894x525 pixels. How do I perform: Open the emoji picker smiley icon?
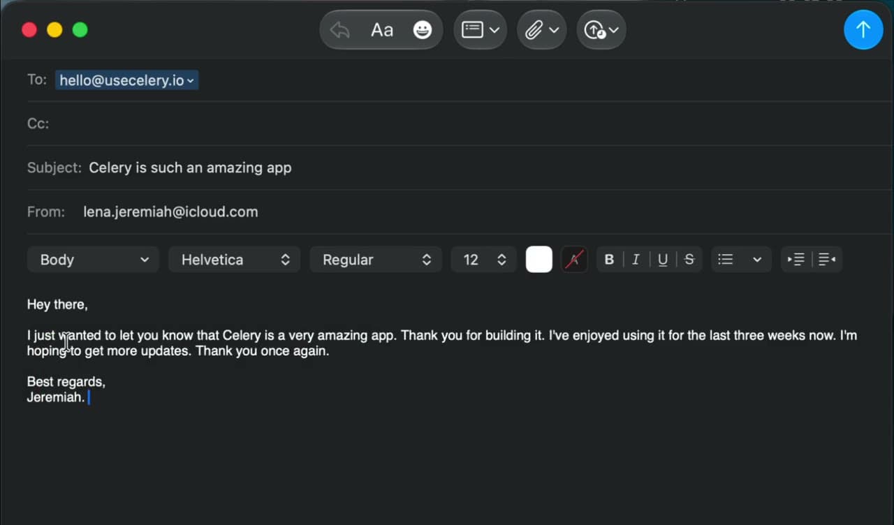423,30
